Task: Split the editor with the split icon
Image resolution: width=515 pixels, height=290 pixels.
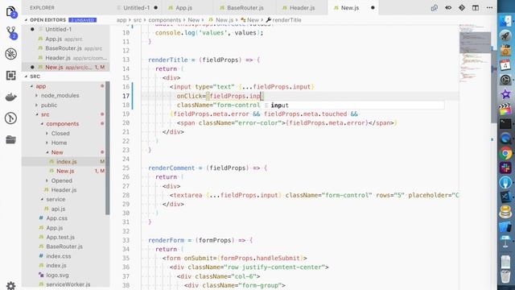Action: coord(476,7)
